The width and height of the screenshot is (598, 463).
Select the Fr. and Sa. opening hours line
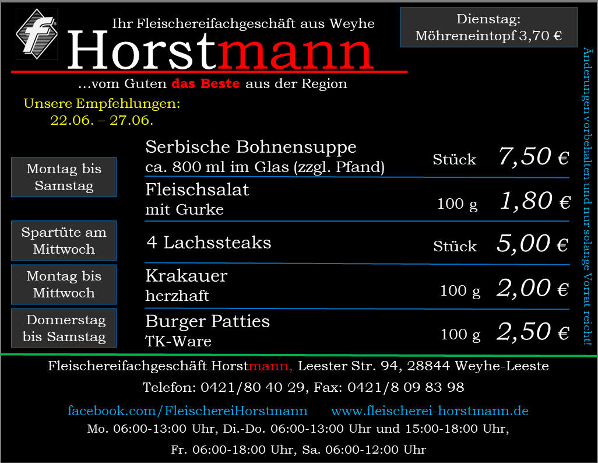coord(298,450)
